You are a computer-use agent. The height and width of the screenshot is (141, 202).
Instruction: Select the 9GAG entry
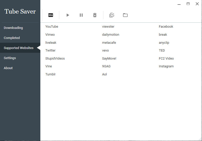tap(106, 66)
